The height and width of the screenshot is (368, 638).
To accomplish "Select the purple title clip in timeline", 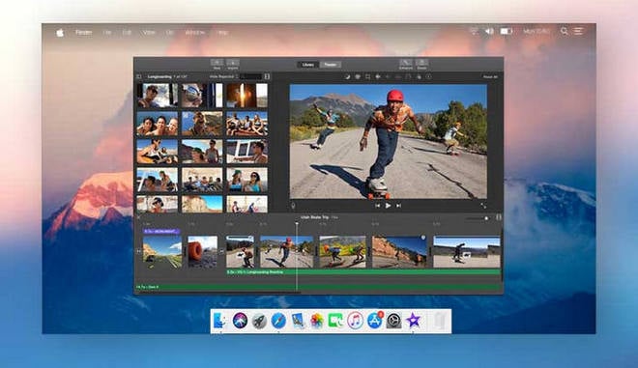I will [161, 231].
